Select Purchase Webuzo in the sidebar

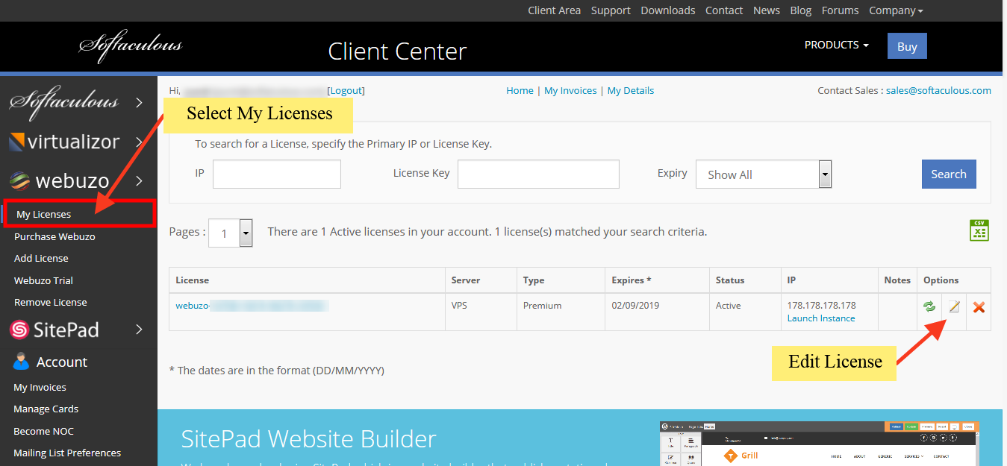click(x=54, y=236)
